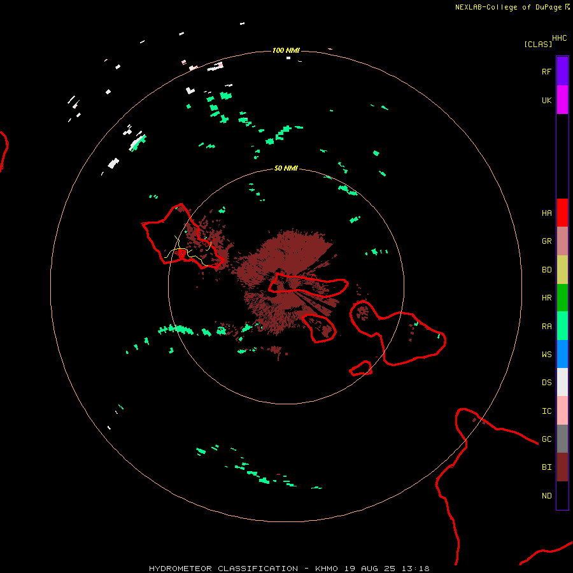
Task: Click the WS legend label
Action: [x=547, y=354]
